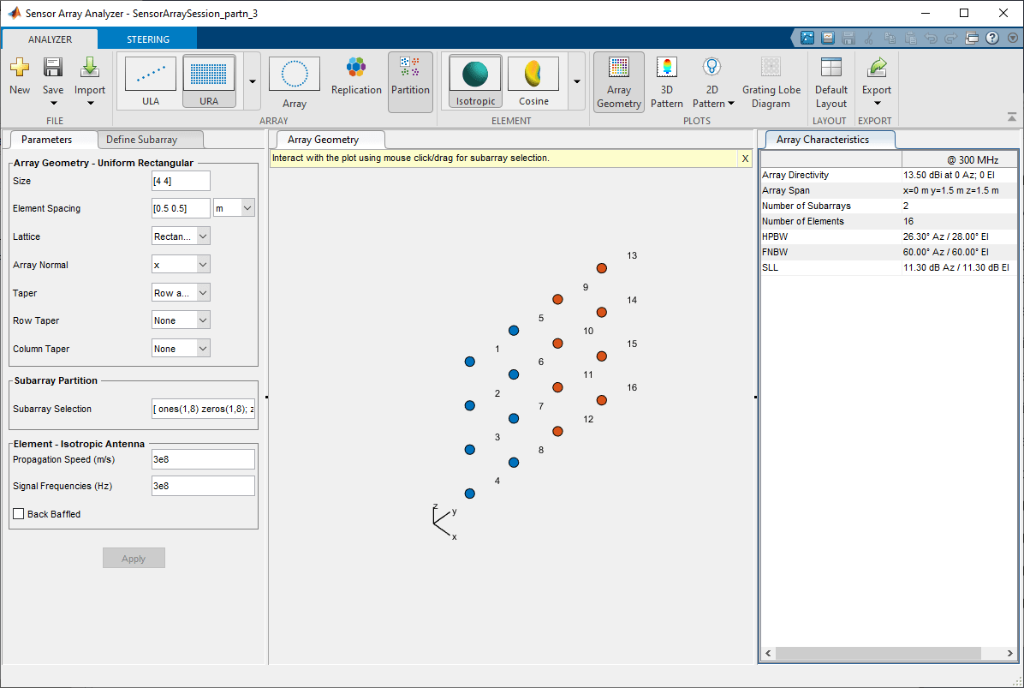Select orange array element 13
Viewport: 1024px width, 688px height.
click(x=601, y=268)
